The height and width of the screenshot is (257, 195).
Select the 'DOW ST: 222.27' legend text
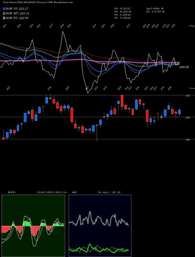point(17,9)
